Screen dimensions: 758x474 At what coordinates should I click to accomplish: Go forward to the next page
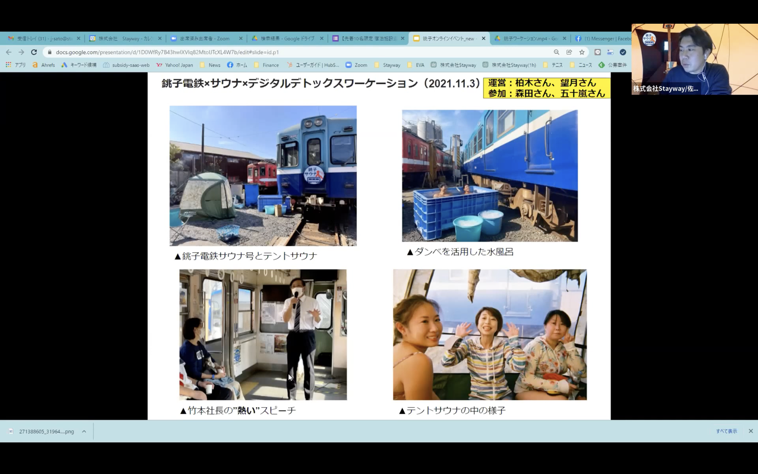21,52
